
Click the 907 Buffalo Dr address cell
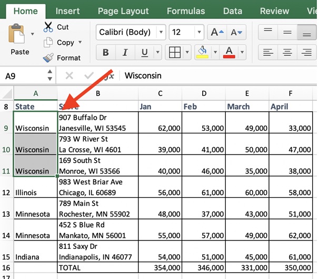click(98, 122)
